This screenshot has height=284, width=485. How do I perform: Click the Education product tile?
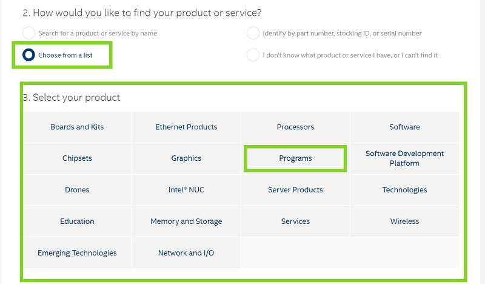click(x=77, y=221)
